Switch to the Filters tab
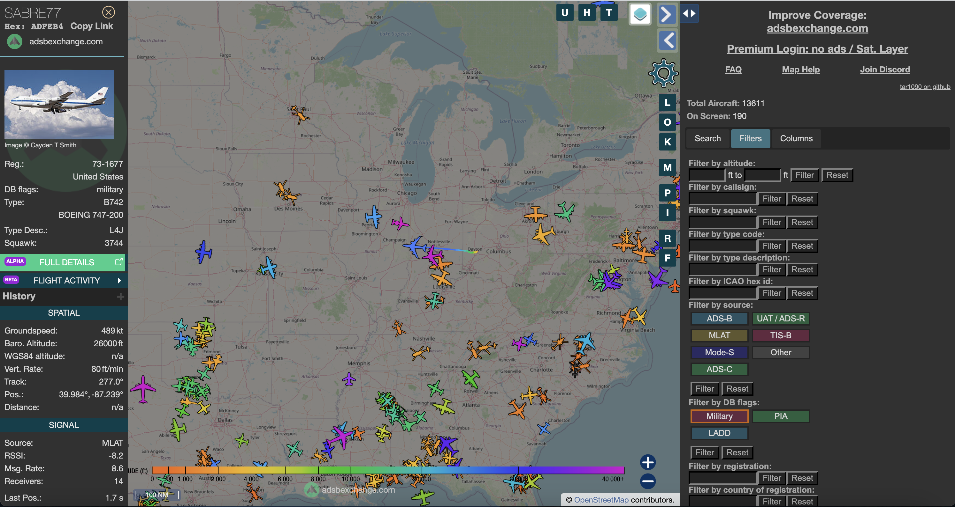955x507 pixels. click(750, 138)
